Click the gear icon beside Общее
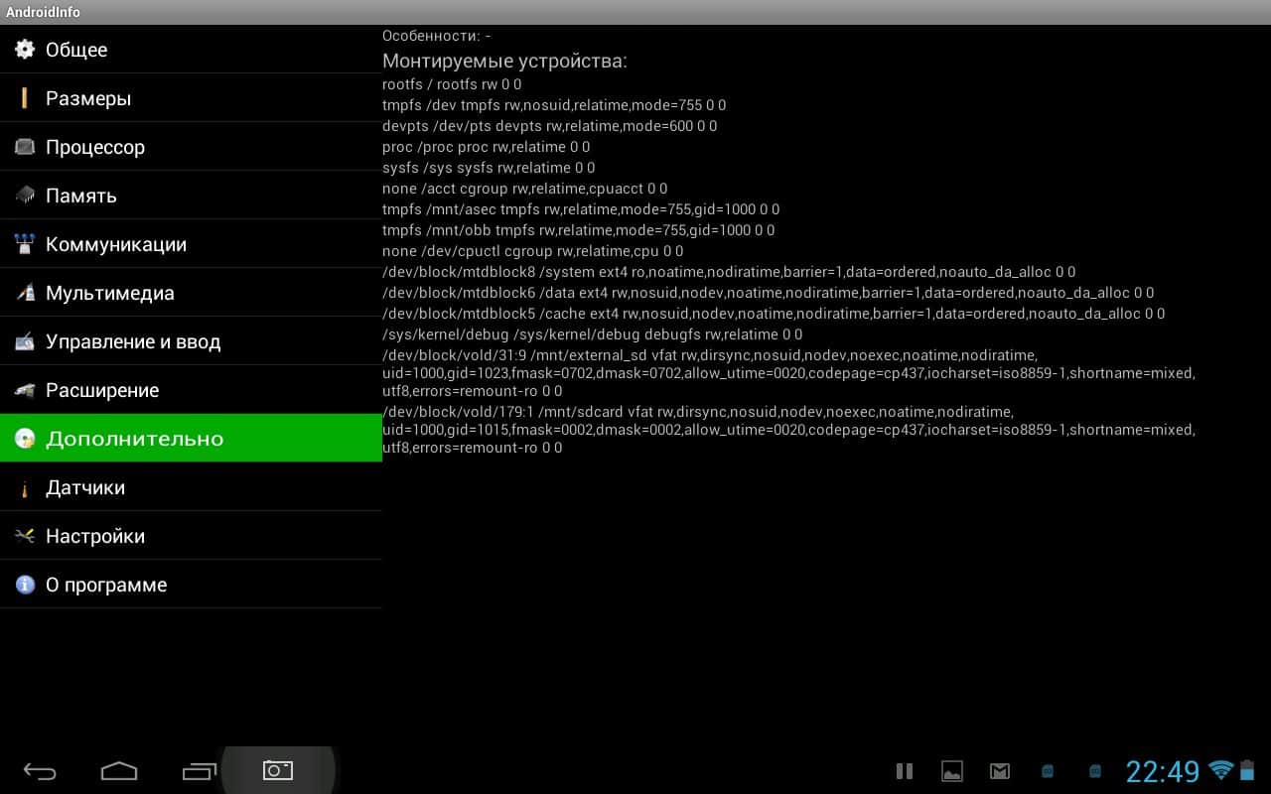1271x794 pixels. click(25, 50)
